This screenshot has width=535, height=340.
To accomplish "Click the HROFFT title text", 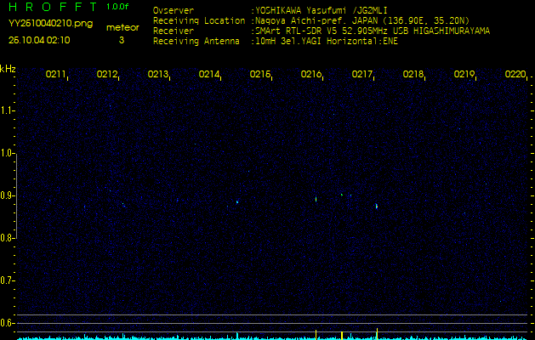I will tap(49, 7).
